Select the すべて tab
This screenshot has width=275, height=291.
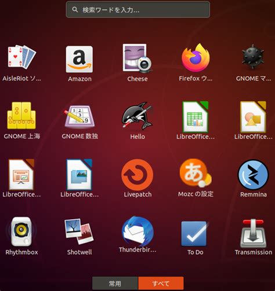(161, 283)
